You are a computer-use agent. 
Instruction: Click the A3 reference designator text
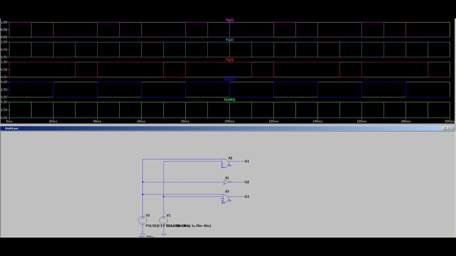click(x=227, y=191)
